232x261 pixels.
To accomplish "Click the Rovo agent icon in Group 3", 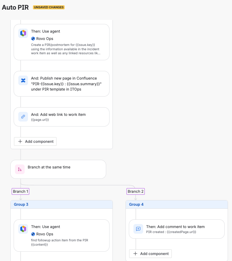I will (23, 229).
